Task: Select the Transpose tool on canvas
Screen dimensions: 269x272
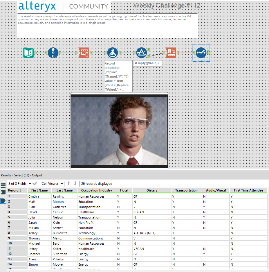Action: [84, 53]
